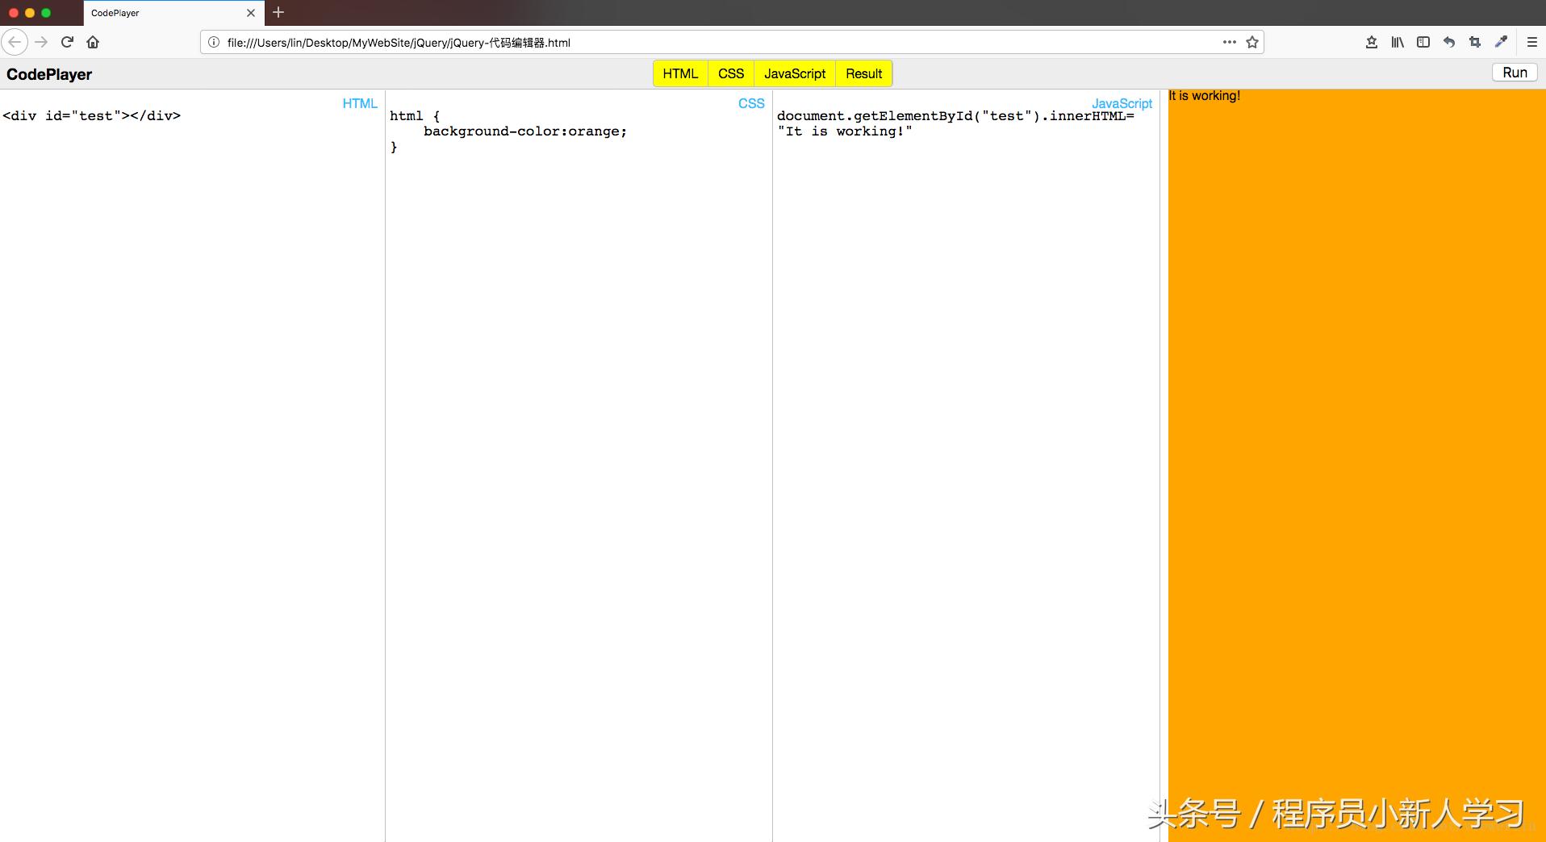
Task: Bookmark this page with the star
Action: pos(1252,42)
